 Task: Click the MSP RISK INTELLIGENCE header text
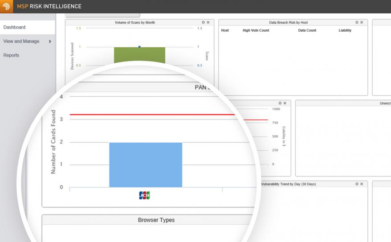pyautogui.click(x=49, y=6)
